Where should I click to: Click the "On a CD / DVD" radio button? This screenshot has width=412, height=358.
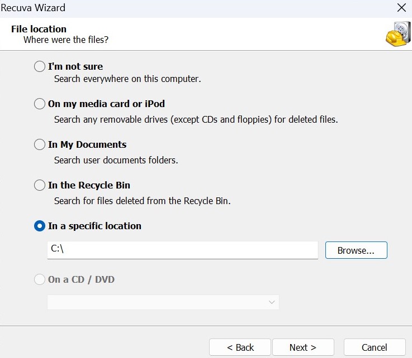[40, 279]
